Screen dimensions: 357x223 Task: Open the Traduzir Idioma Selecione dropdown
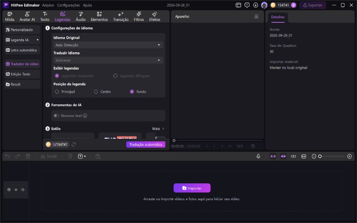(x=108, y=60)
